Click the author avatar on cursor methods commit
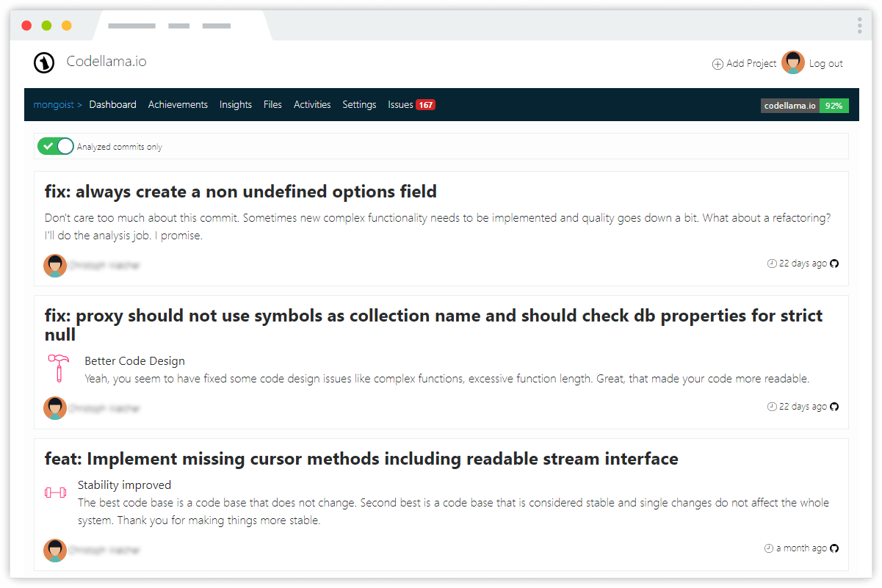Image resolution: width=882 pixels, height=588 pixels. [55, 550]
